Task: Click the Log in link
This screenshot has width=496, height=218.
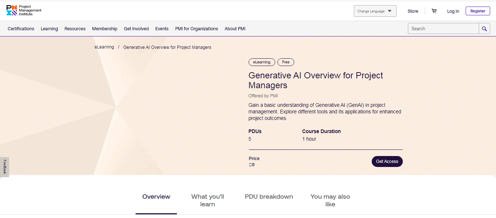Action: point(453,11)
